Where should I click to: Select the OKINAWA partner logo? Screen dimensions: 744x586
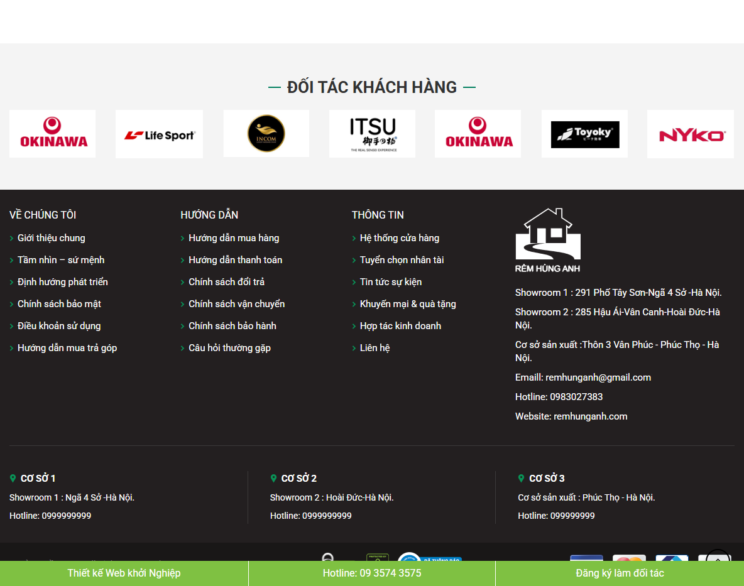[x=52, y=133]
